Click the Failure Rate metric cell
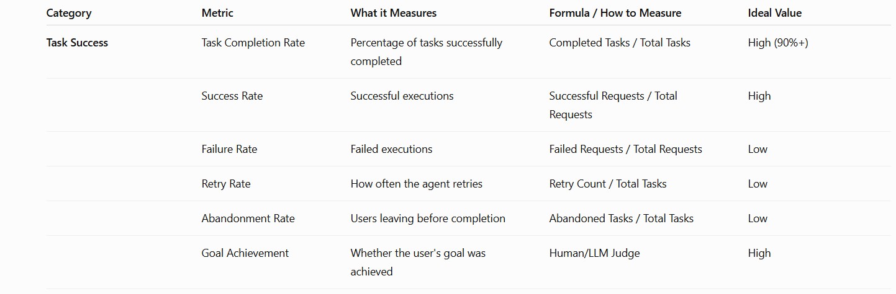The image size is (896, 294). coord(229,149)
